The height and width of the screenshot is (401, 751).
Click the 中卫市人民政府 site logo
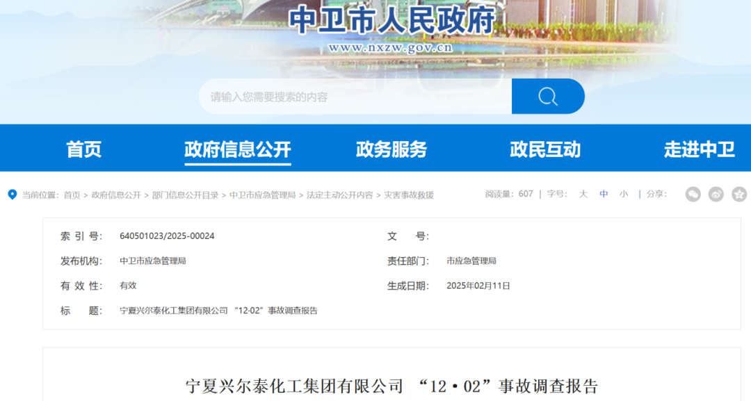coord(392,20)
